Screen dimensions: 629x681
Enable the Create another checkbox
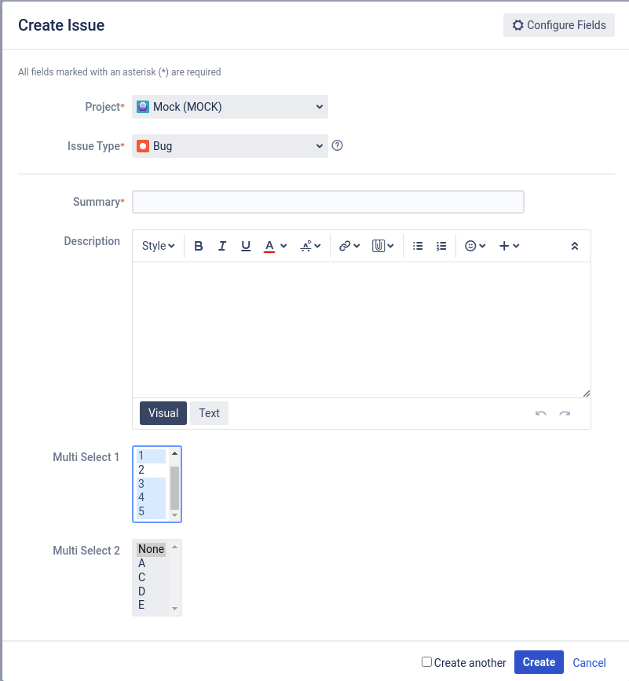pyautogui.click(x=426, y=662)
